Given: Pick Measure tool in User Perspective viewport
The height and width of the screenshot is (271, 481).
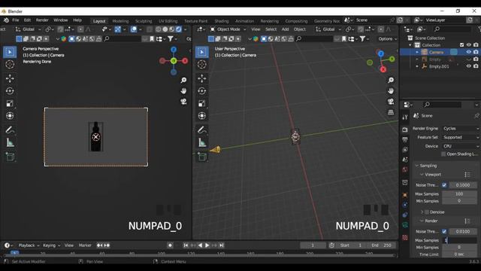Looking at the screenshot, I should (202, 142).
